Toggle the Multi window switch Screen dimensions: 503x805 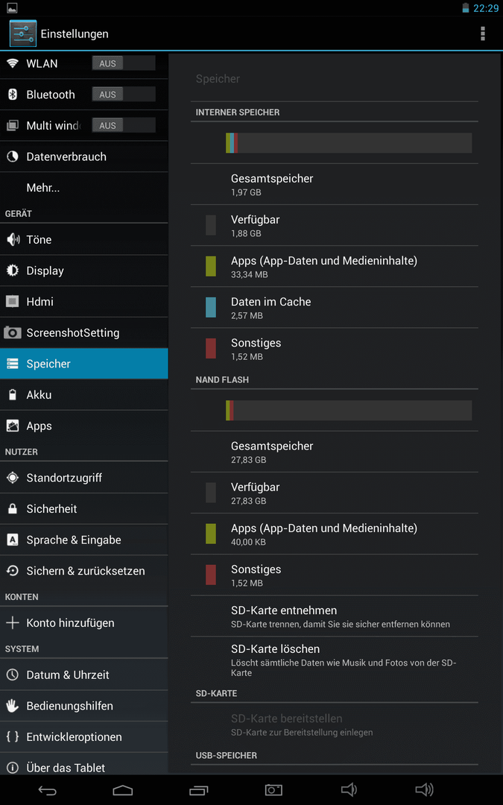pos(124,125)
